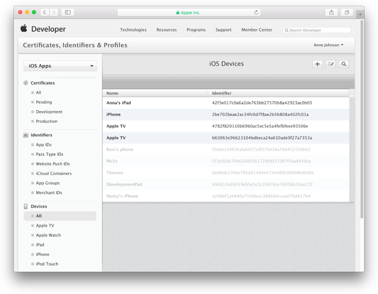Open a new tab with the plus button
Viewport: 378px width, 294px height.
point(360,14)
